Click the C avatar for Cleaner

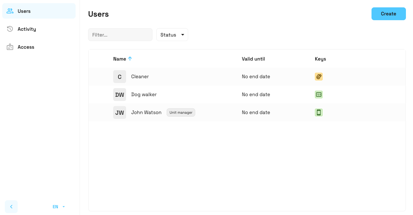[x=120, y=77]
